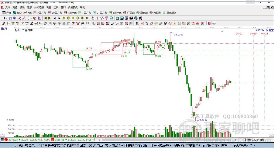Click the black right arrow icon
Image resolution: width=274 pixels, height=148 pixels.
(x=59, y=18)
